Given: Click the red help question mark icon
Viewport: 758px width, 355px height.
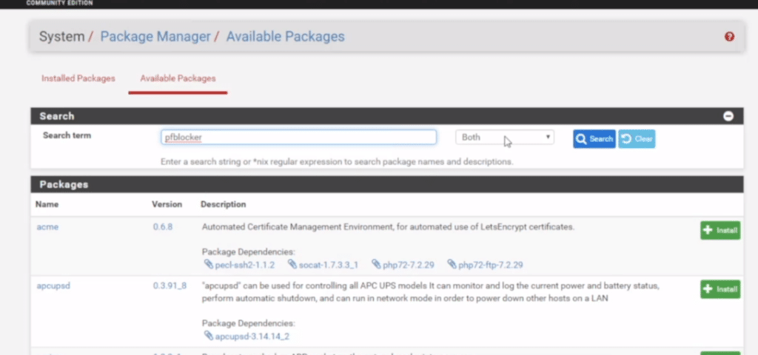Looking at the screenshot, I should [729, 37].
